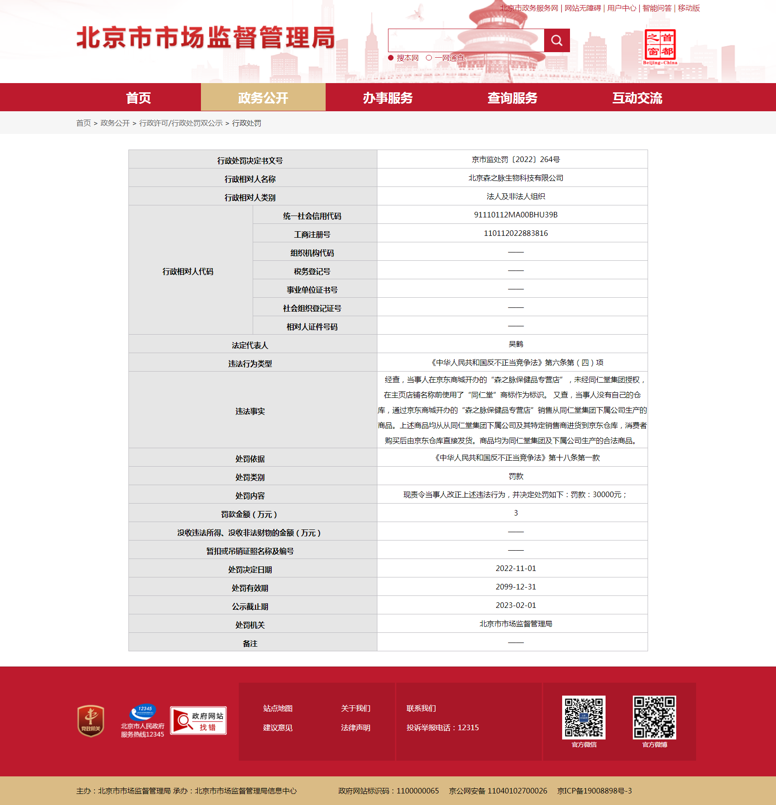Click the 首页 breadcrumb link
Viewport: 776px width, 805px height.
pos(84,123)
